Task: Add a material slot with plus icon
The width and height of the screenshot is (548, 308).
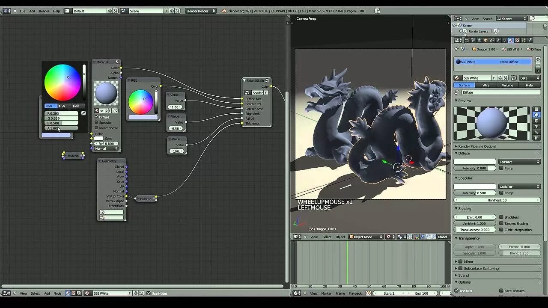Action: pyautogui.click(x=538, y=59)
